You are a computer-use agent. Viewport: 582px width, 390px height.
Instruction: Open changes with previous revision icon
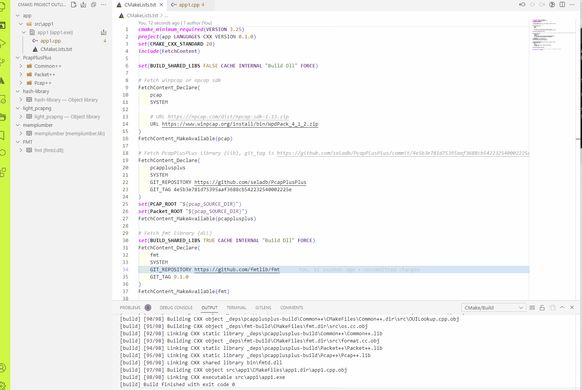tap(522, 5)
